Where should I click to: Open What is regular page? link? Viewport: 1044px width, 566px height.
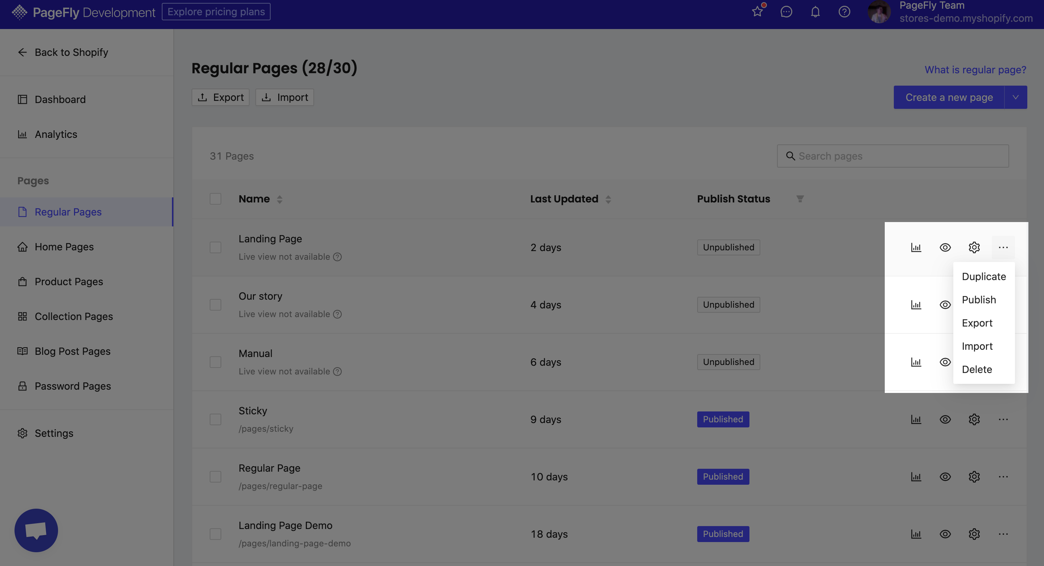pos(975,70)
